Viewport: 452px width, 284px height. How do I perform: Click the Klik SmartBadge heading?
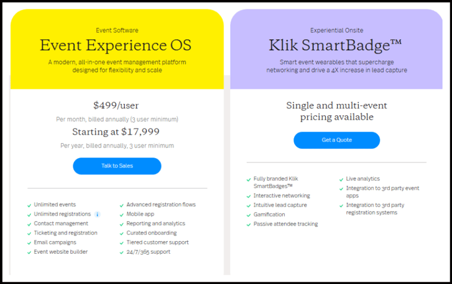336,45
